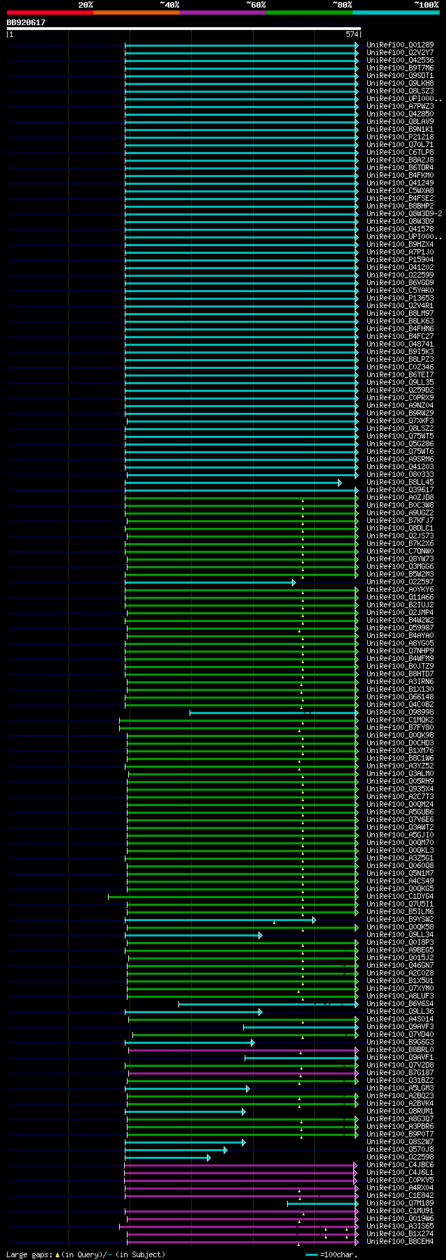Viewport: 446px width, 1260px height.
Task: Select hit label UniRef100_O48741
Action: (400, 344)
